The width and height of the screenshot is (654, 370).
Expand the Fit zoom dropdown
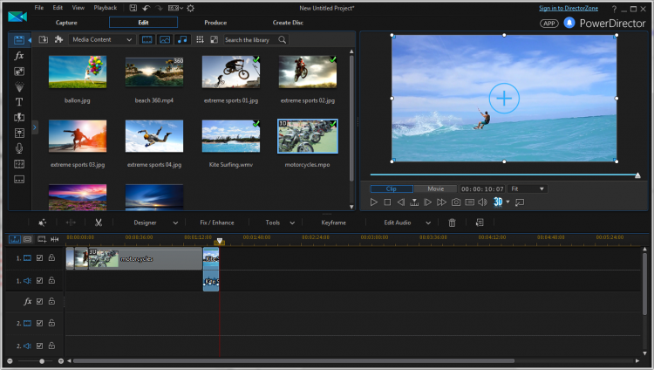click(x=528, y=188)
